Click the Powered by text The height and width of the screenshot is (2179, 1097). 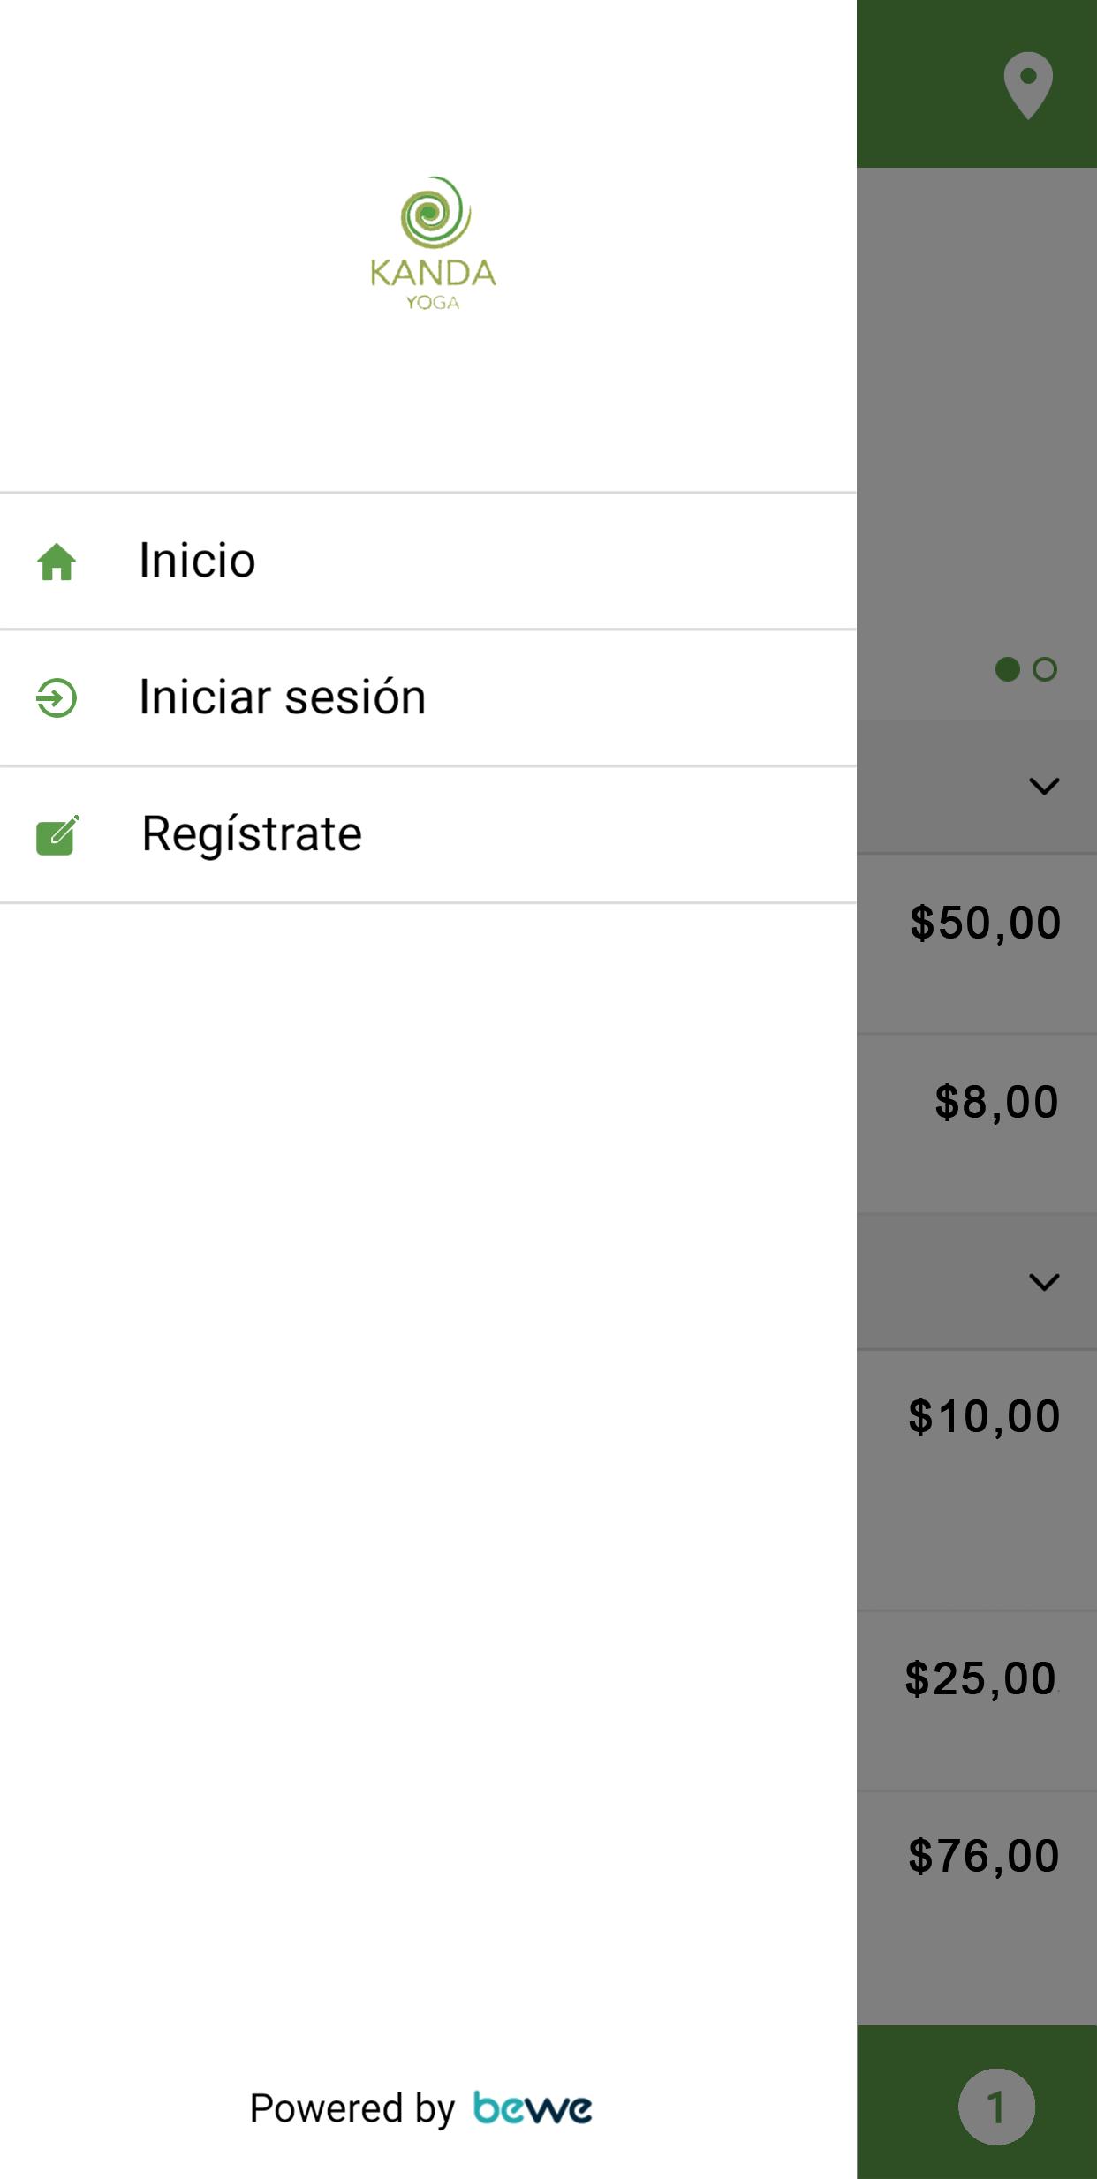pyautogui.click(x=352, y=2108)
